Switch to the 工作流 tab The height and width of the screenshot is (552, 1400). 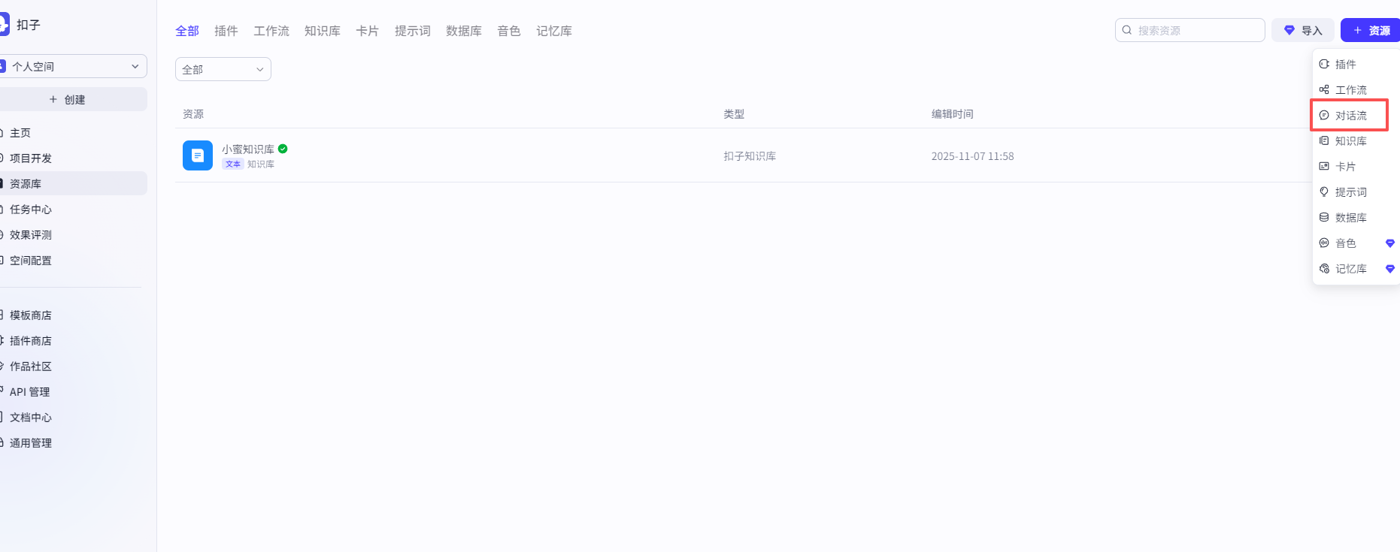pyautogui.click(x=271, y=31)
